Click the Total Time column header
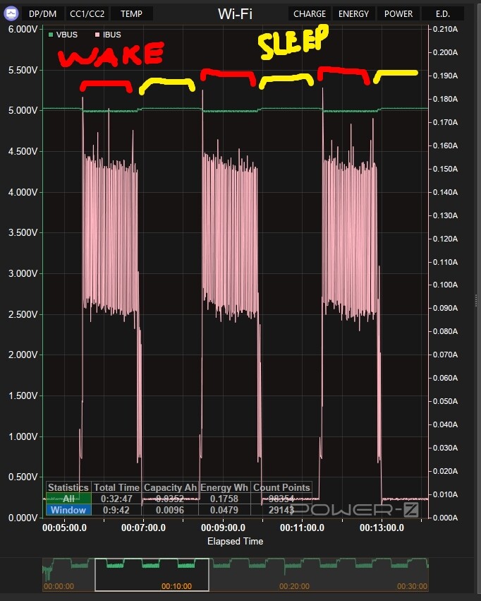The width and height of the screenshot is (481, 601). point(116,487)
